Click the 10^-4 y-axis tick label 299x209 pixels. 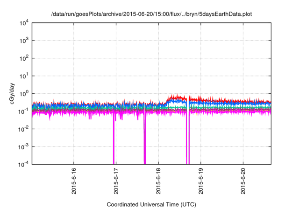[x=23, y=164]
